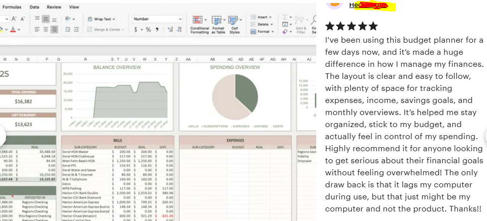The width and height of the screenshot is (487, 221).
Task: Click the reviewer's profile name link
Action: coord(368,5)
